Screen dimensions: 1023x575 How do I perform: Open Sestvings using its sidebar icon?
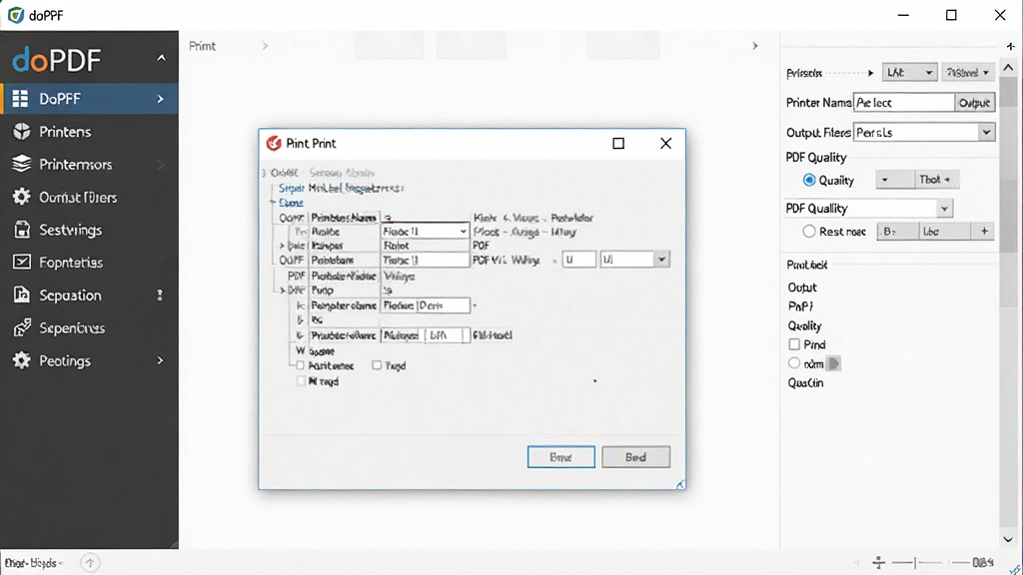22,230
